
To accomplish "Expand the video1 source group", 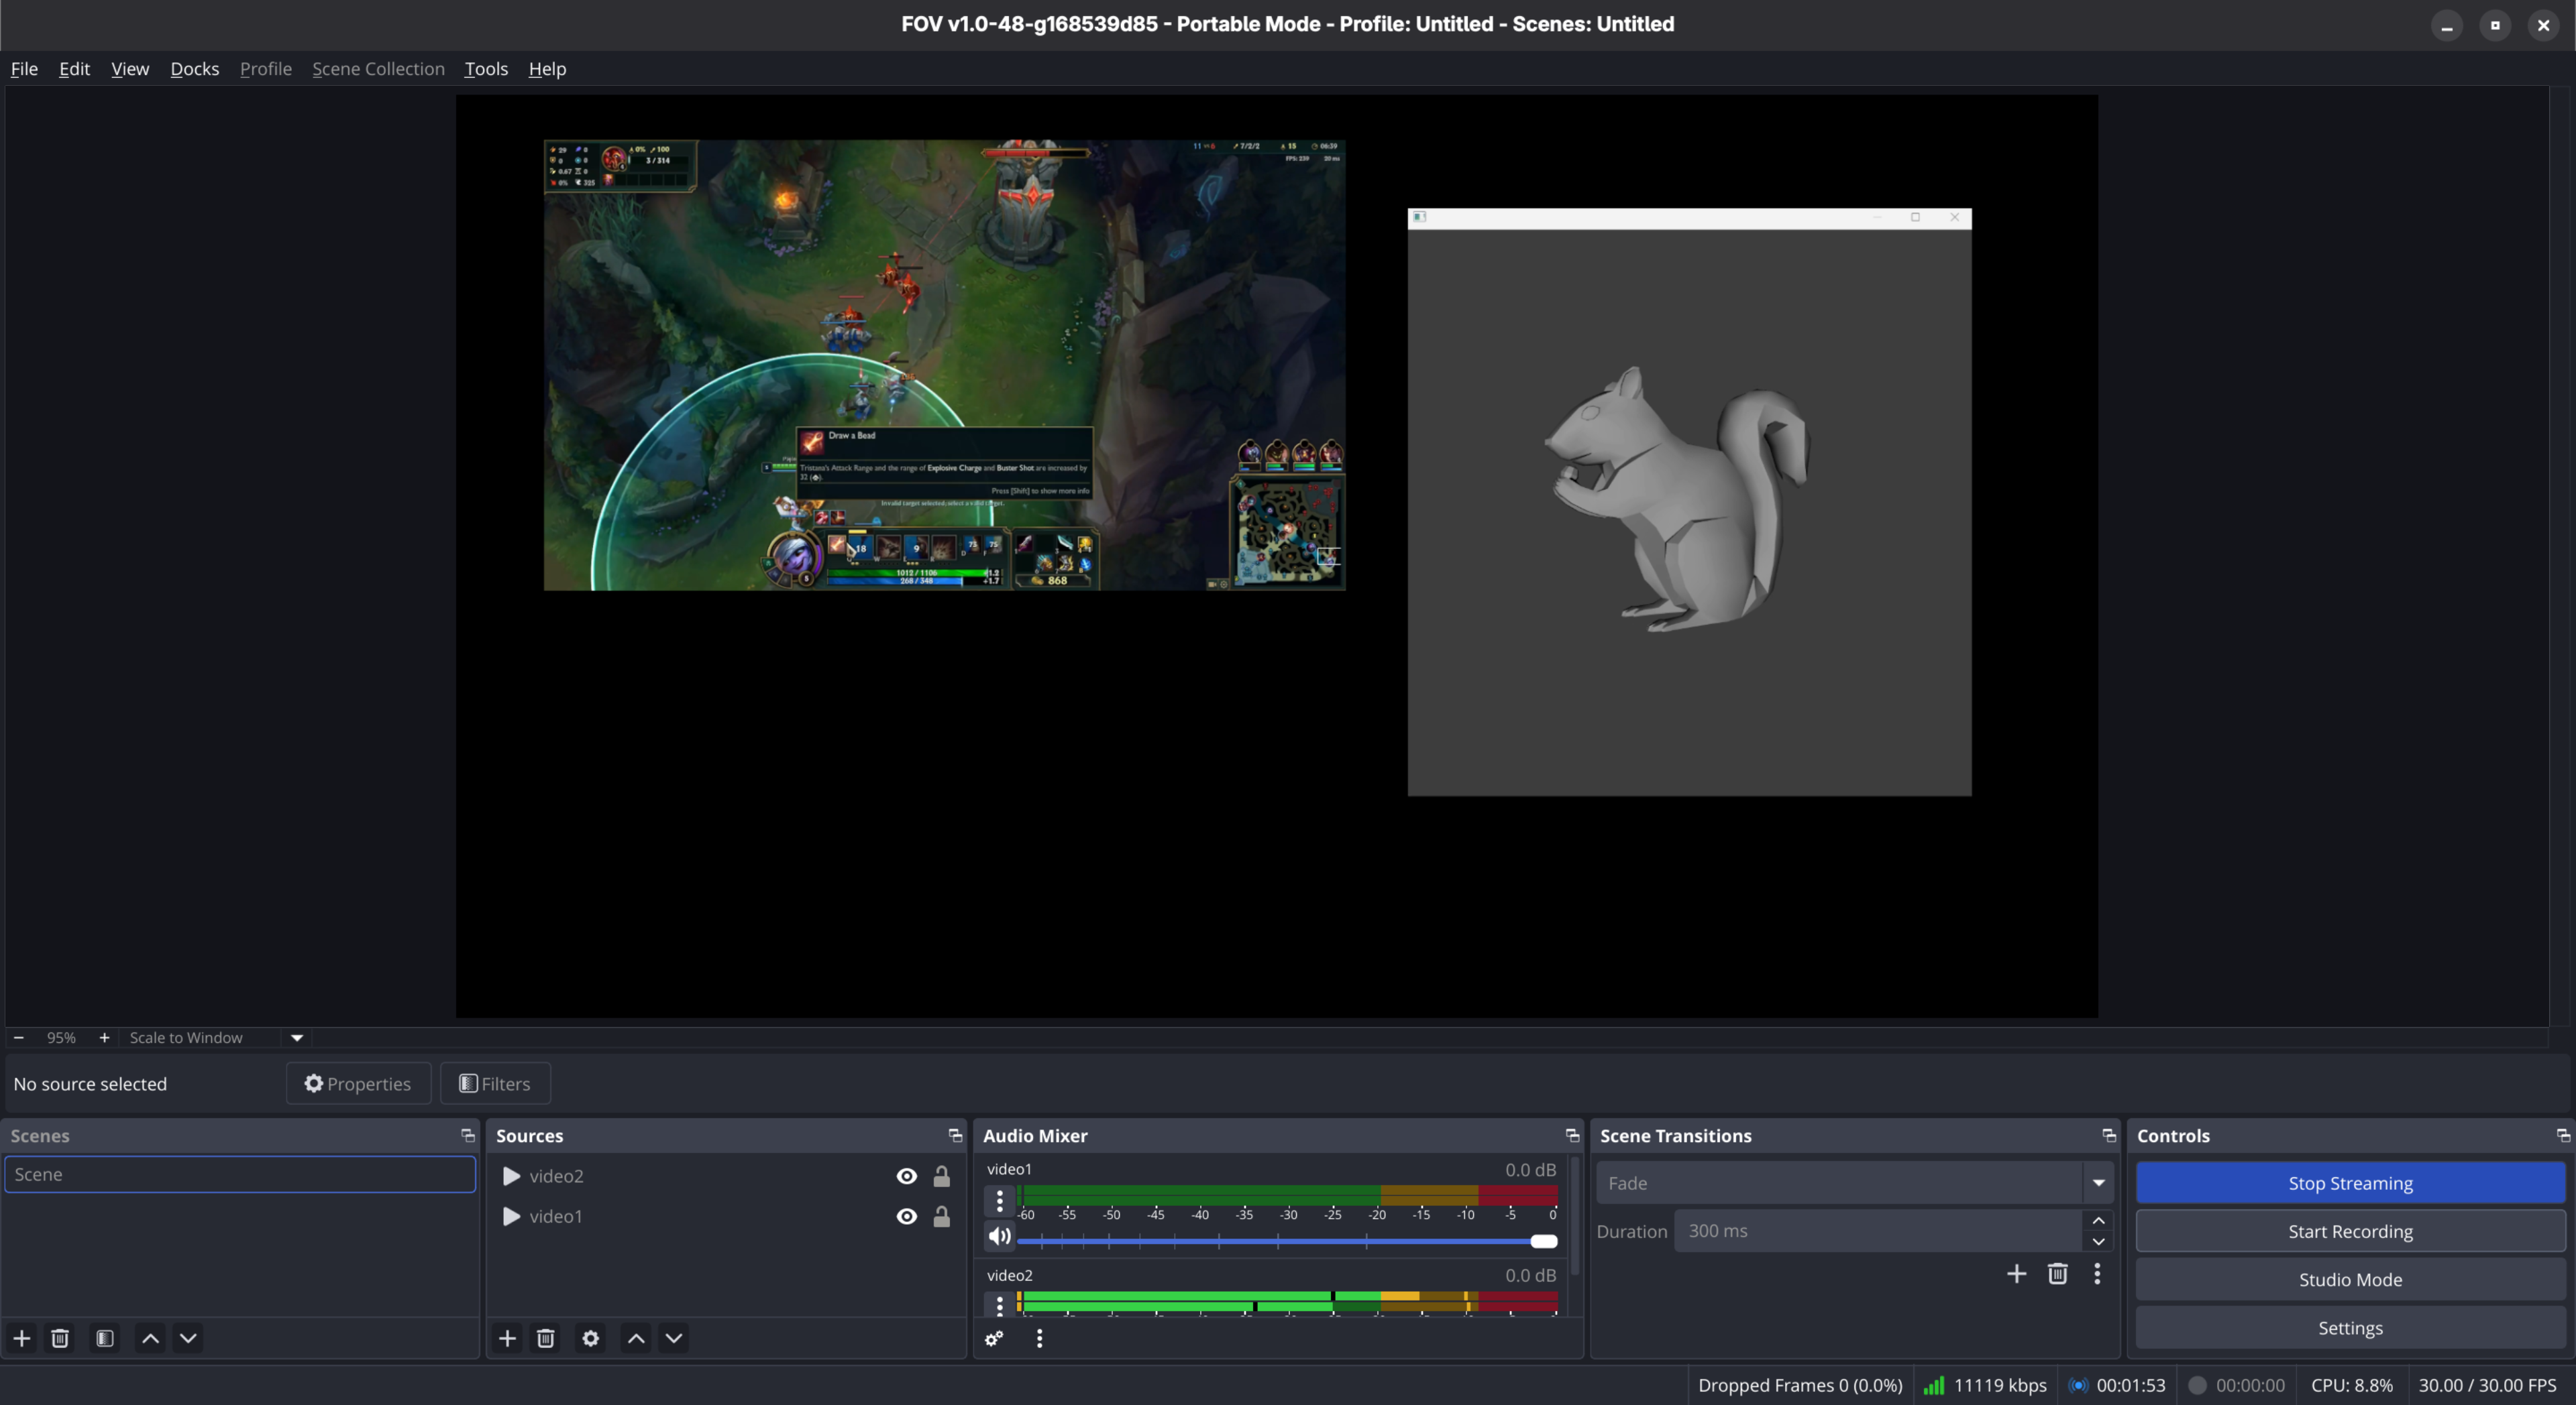I will tap(511, 1216).
